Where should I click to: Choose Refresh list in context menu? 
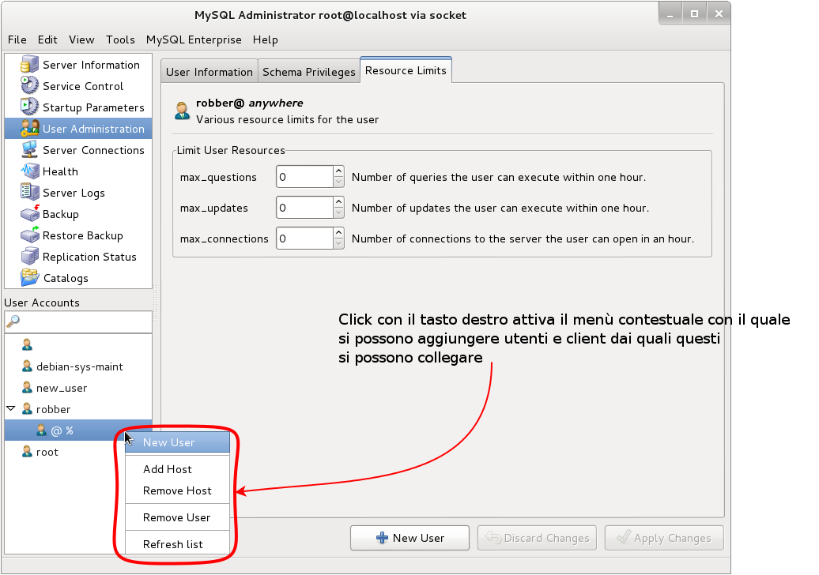tap(178, 544)
